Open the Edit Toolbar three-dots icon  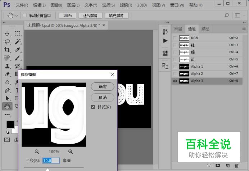(x=7, y=114)
